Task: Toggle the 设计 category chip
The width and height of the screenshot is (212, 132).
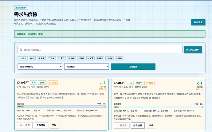Action: point(100,58)
